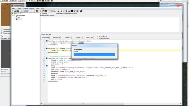Click into the trigger comment text field
The height and width of the screenshot is (106, 189).
pyautogui.click(x=110, y=25)
